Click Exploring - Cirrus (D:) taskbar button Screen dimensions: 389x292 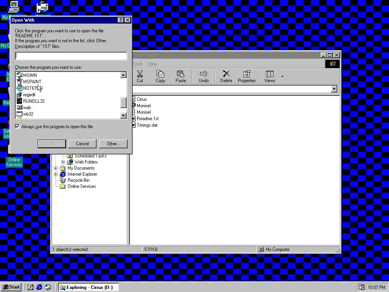pos(88,287)
